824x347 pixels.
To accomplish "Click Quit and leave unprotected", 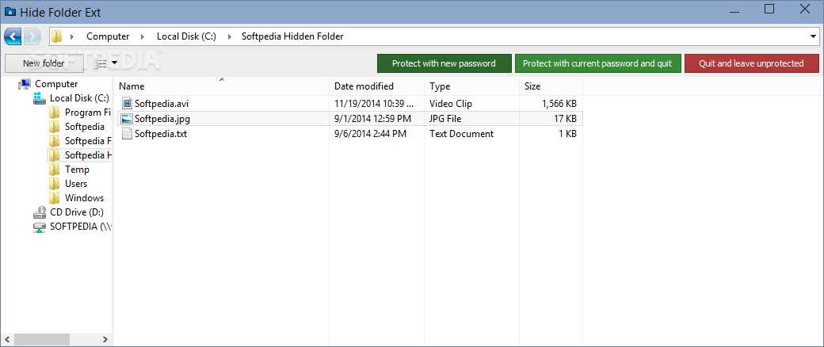I will [x=751, y=63].
